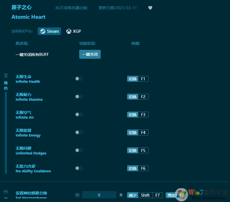The width and height of the screenshot is (230, 202).
Task: Enable the No Ability Cooldown toggle
Action: (79, 168)
